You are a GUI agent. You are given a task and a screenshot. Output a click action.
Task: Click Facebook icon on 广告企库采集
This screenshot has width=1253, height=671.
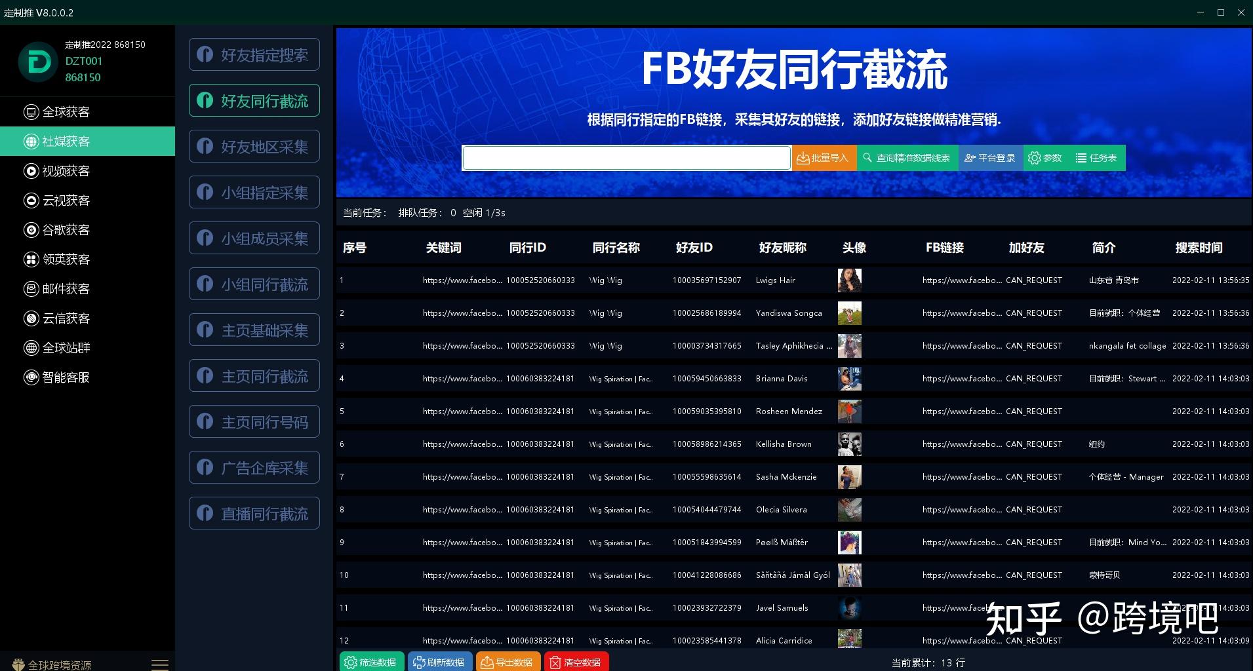205,467
